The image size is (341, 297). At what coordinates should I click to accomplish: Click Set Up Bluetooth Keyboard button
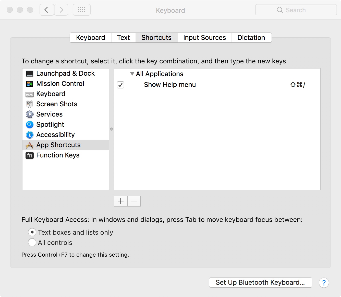[261, 282]
